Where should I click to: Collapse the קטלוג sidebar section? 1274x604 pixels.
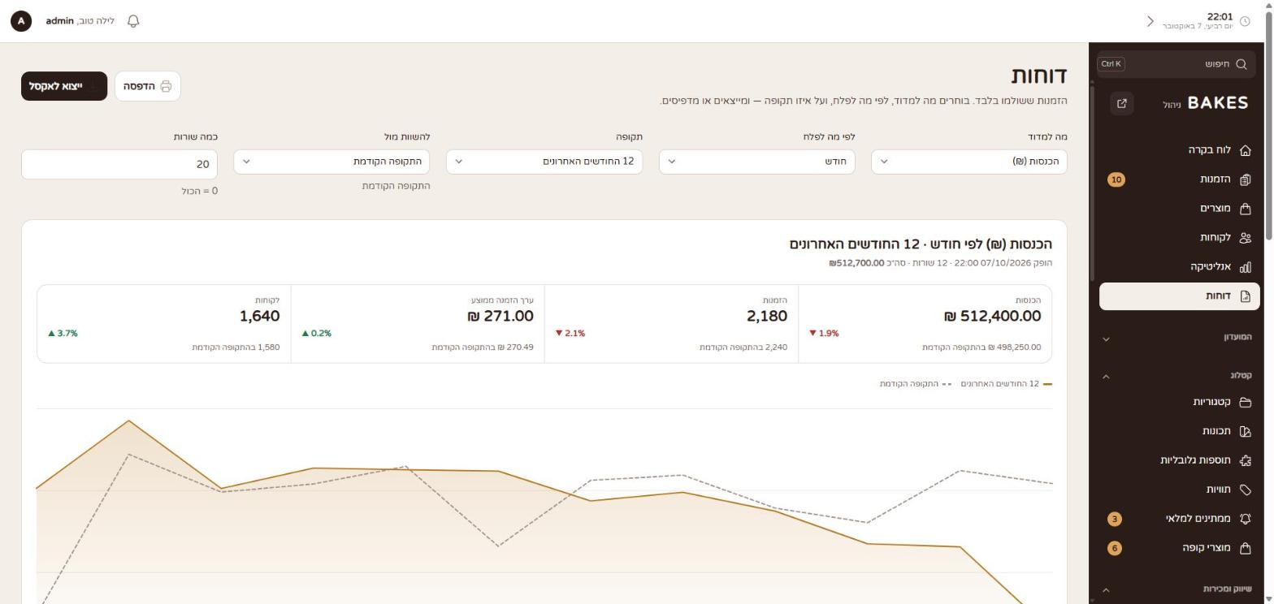[1180, 376]
